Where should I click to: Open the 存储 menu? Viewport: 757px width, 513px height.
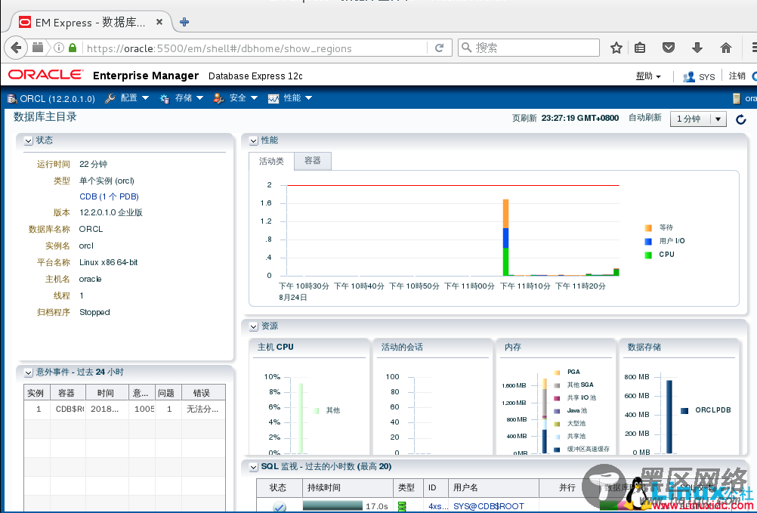coord(188,98)
